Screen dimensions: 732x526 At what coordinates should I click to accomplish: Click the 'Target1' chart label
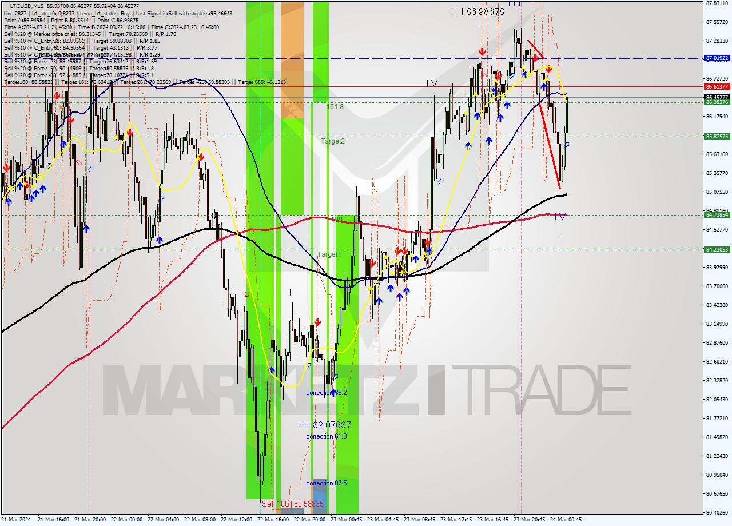point(329,254)
